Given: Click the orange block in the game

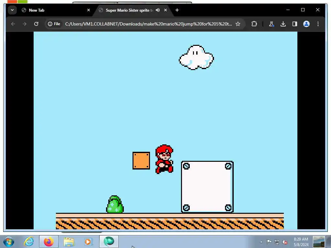Looking at the screenshot, I should (x=141, y=160).
